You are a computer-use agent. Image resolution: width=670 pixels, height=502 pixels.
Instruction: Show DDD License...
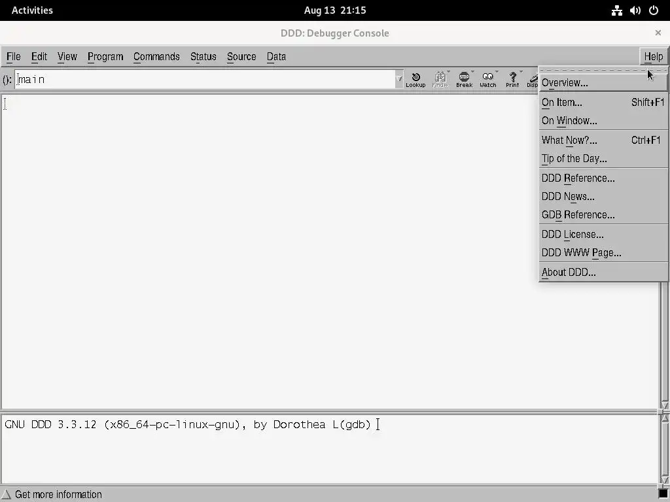tap(603, 235)
